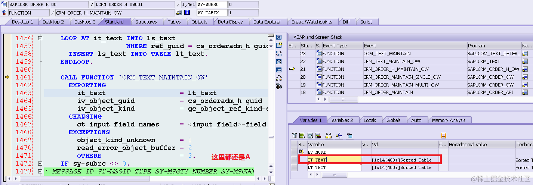The height and width of the screenshot is (185, 533).
Task: Open navigation icon for CRM_TEXT_MAINTAIN_OW stack row
Action: [525, 62]
